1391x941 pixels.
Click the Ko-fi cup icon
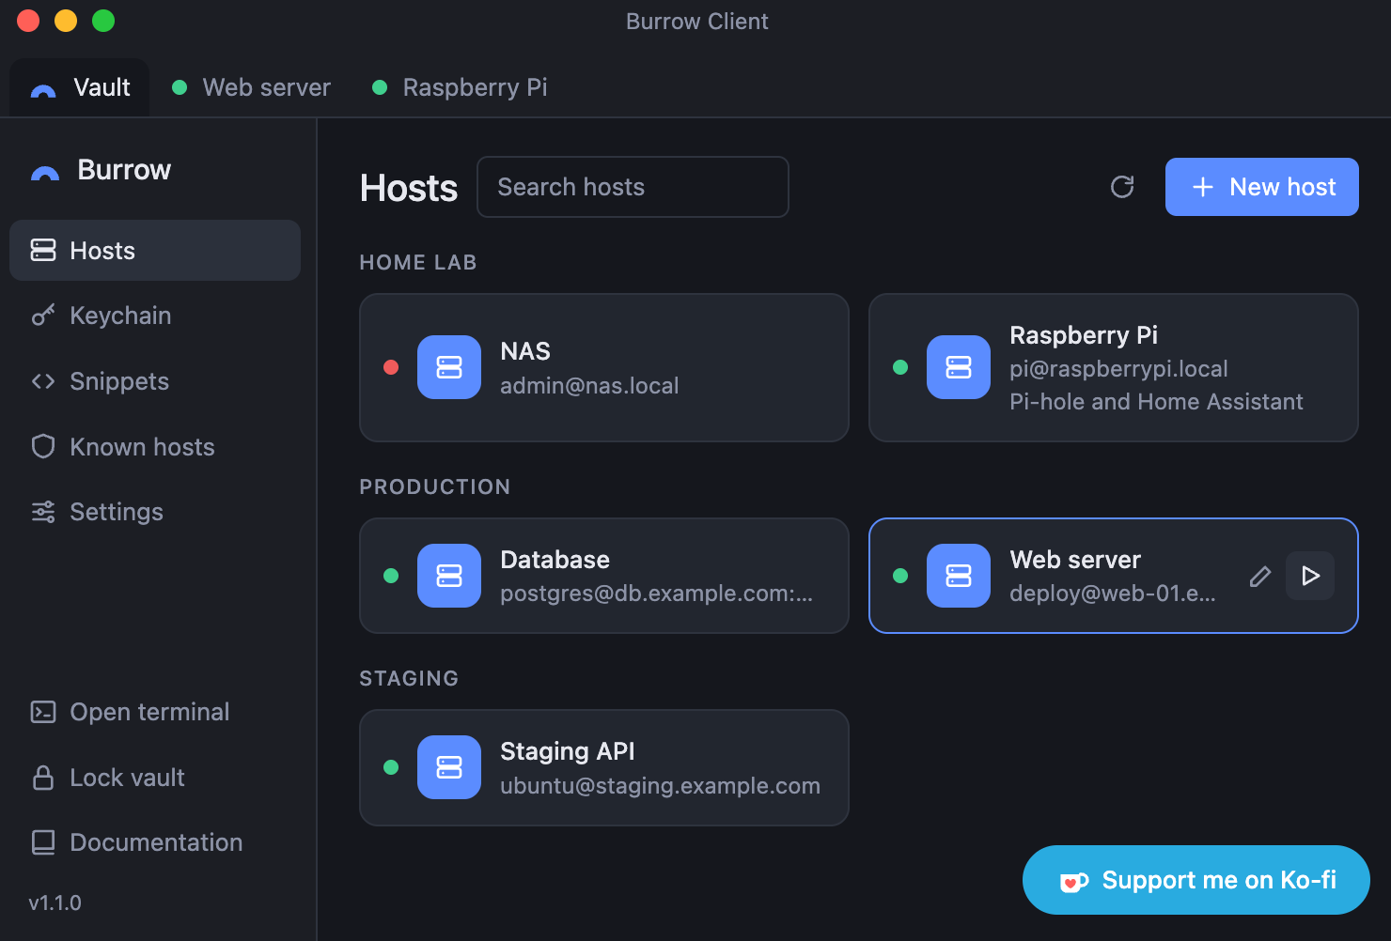(1074, 882)
